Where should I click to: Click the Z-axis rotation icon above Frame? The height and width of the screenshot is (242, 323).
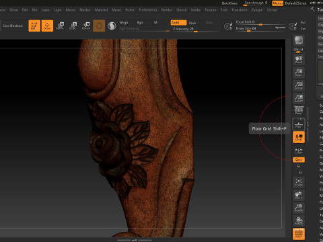click(x=300, y=172)
